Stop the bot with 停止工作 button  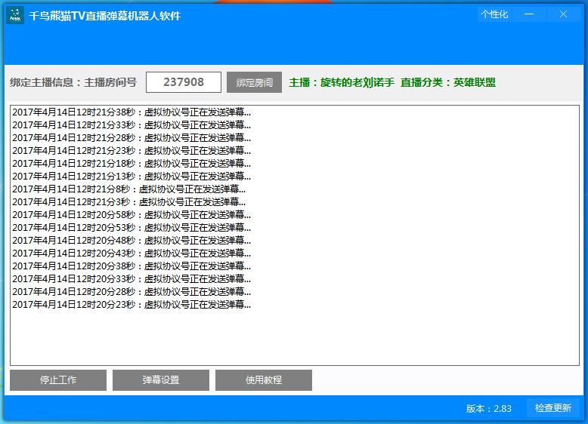coord(58,380)
